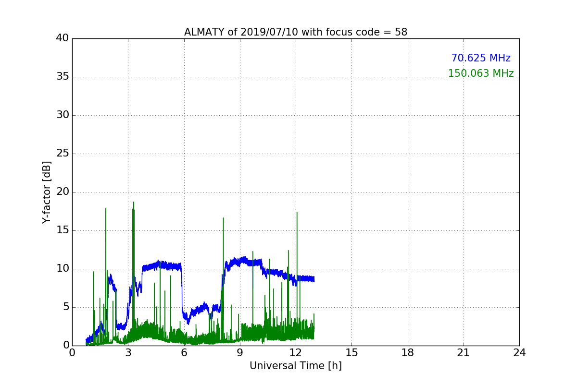Click the y-axis tick label '40'
Screen dimensions: 577x384
coord(63,38)
